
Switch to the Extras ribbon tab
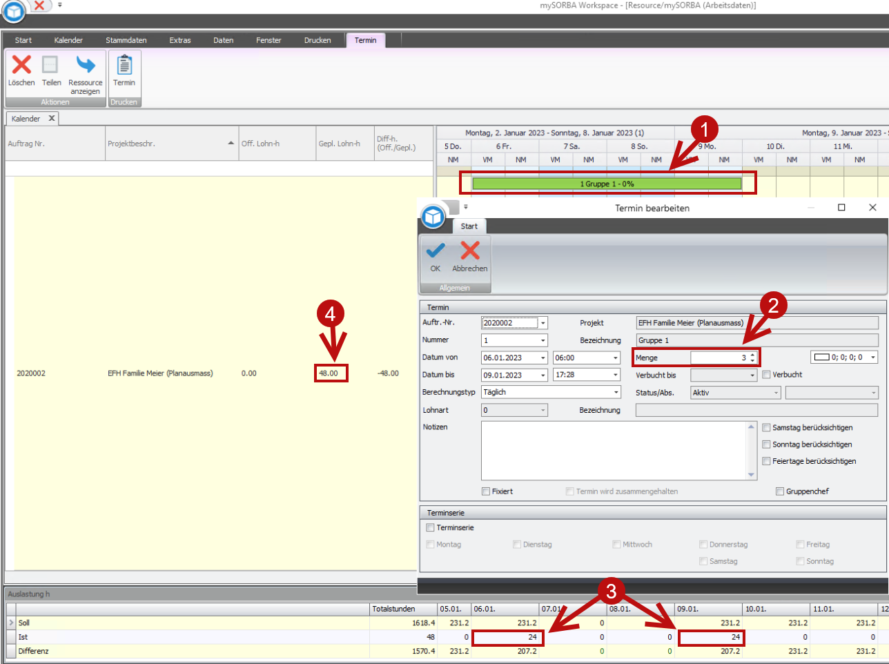tap(179, 40)
